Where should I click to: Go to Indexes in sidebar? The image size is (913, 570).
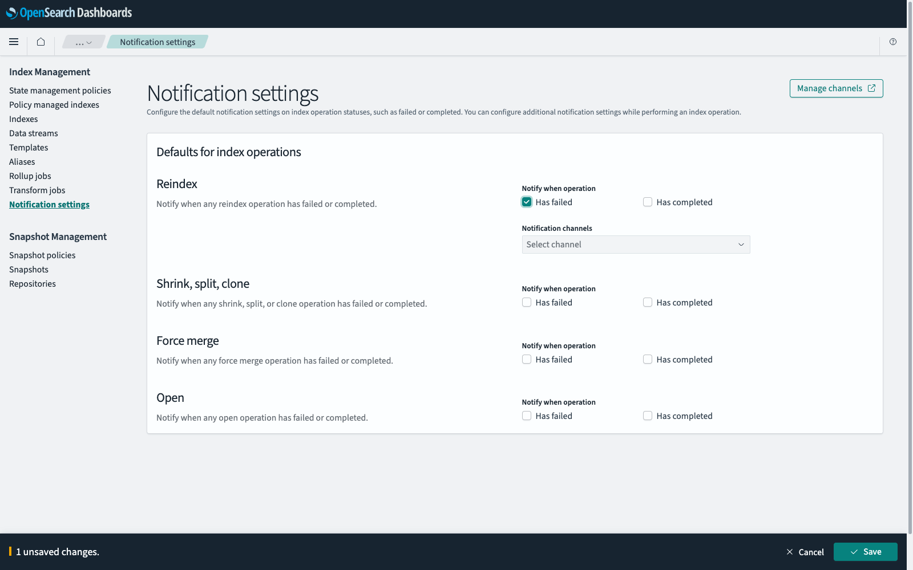tap(23, 119)
